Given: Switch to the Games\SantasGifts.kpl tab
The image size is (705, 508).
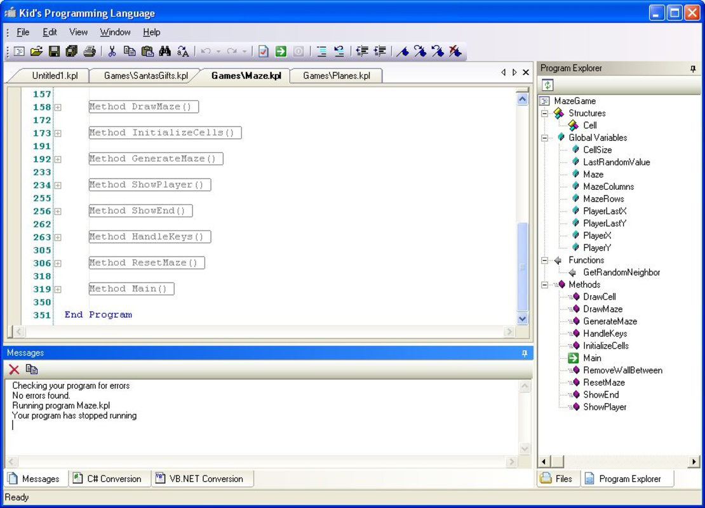Looking at the screenshot, I should click(145, 76).
